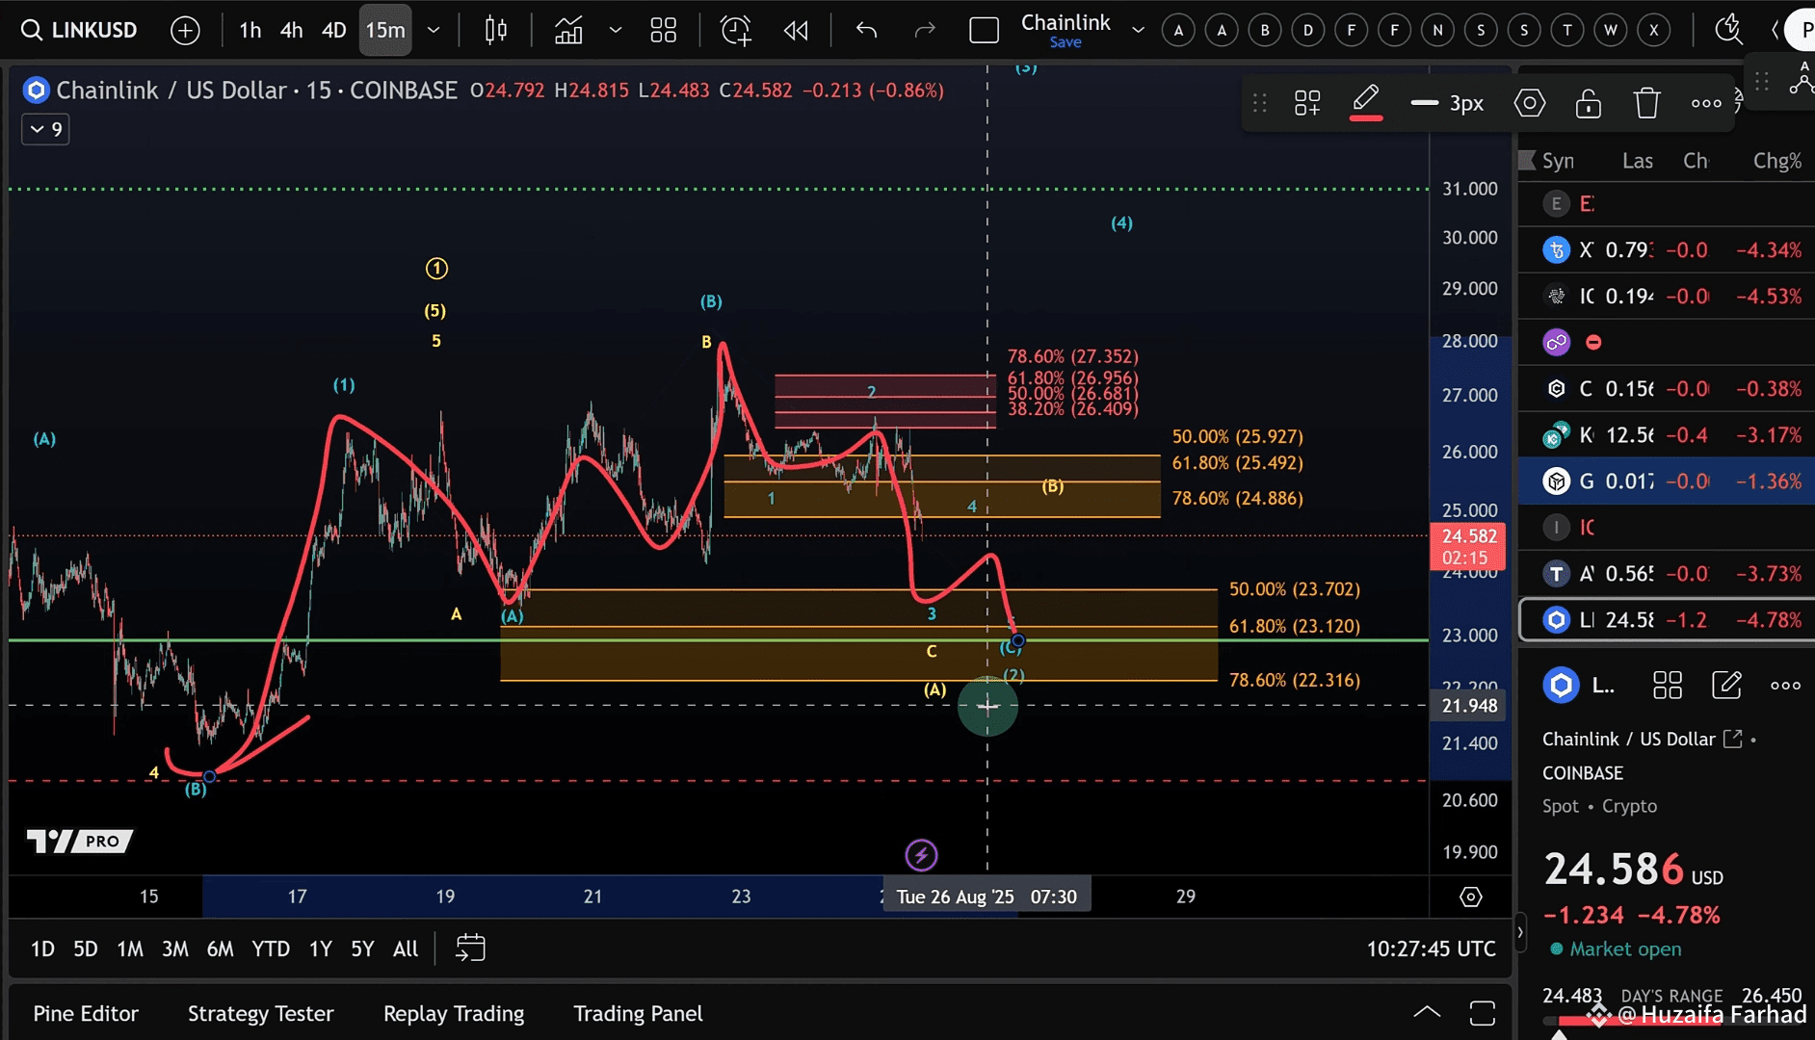Image resolution: width=1815 pixels, height=1040 pixels.
Task: Set the chart range to 5Y
Action: click(x=362, y=949)
